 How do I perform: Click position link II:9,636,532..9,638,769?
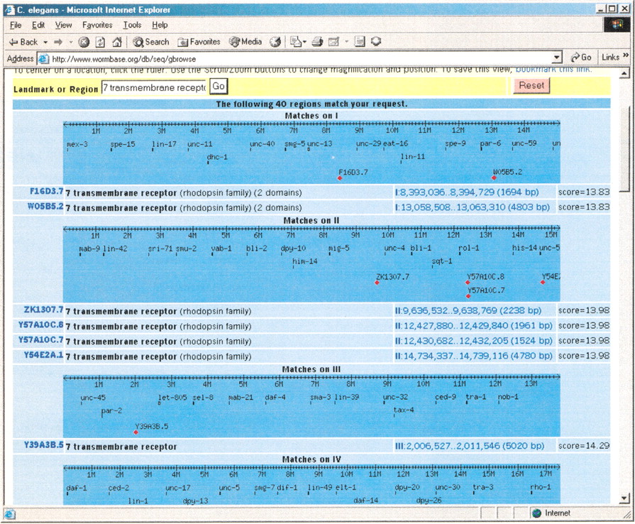(468, 311)
